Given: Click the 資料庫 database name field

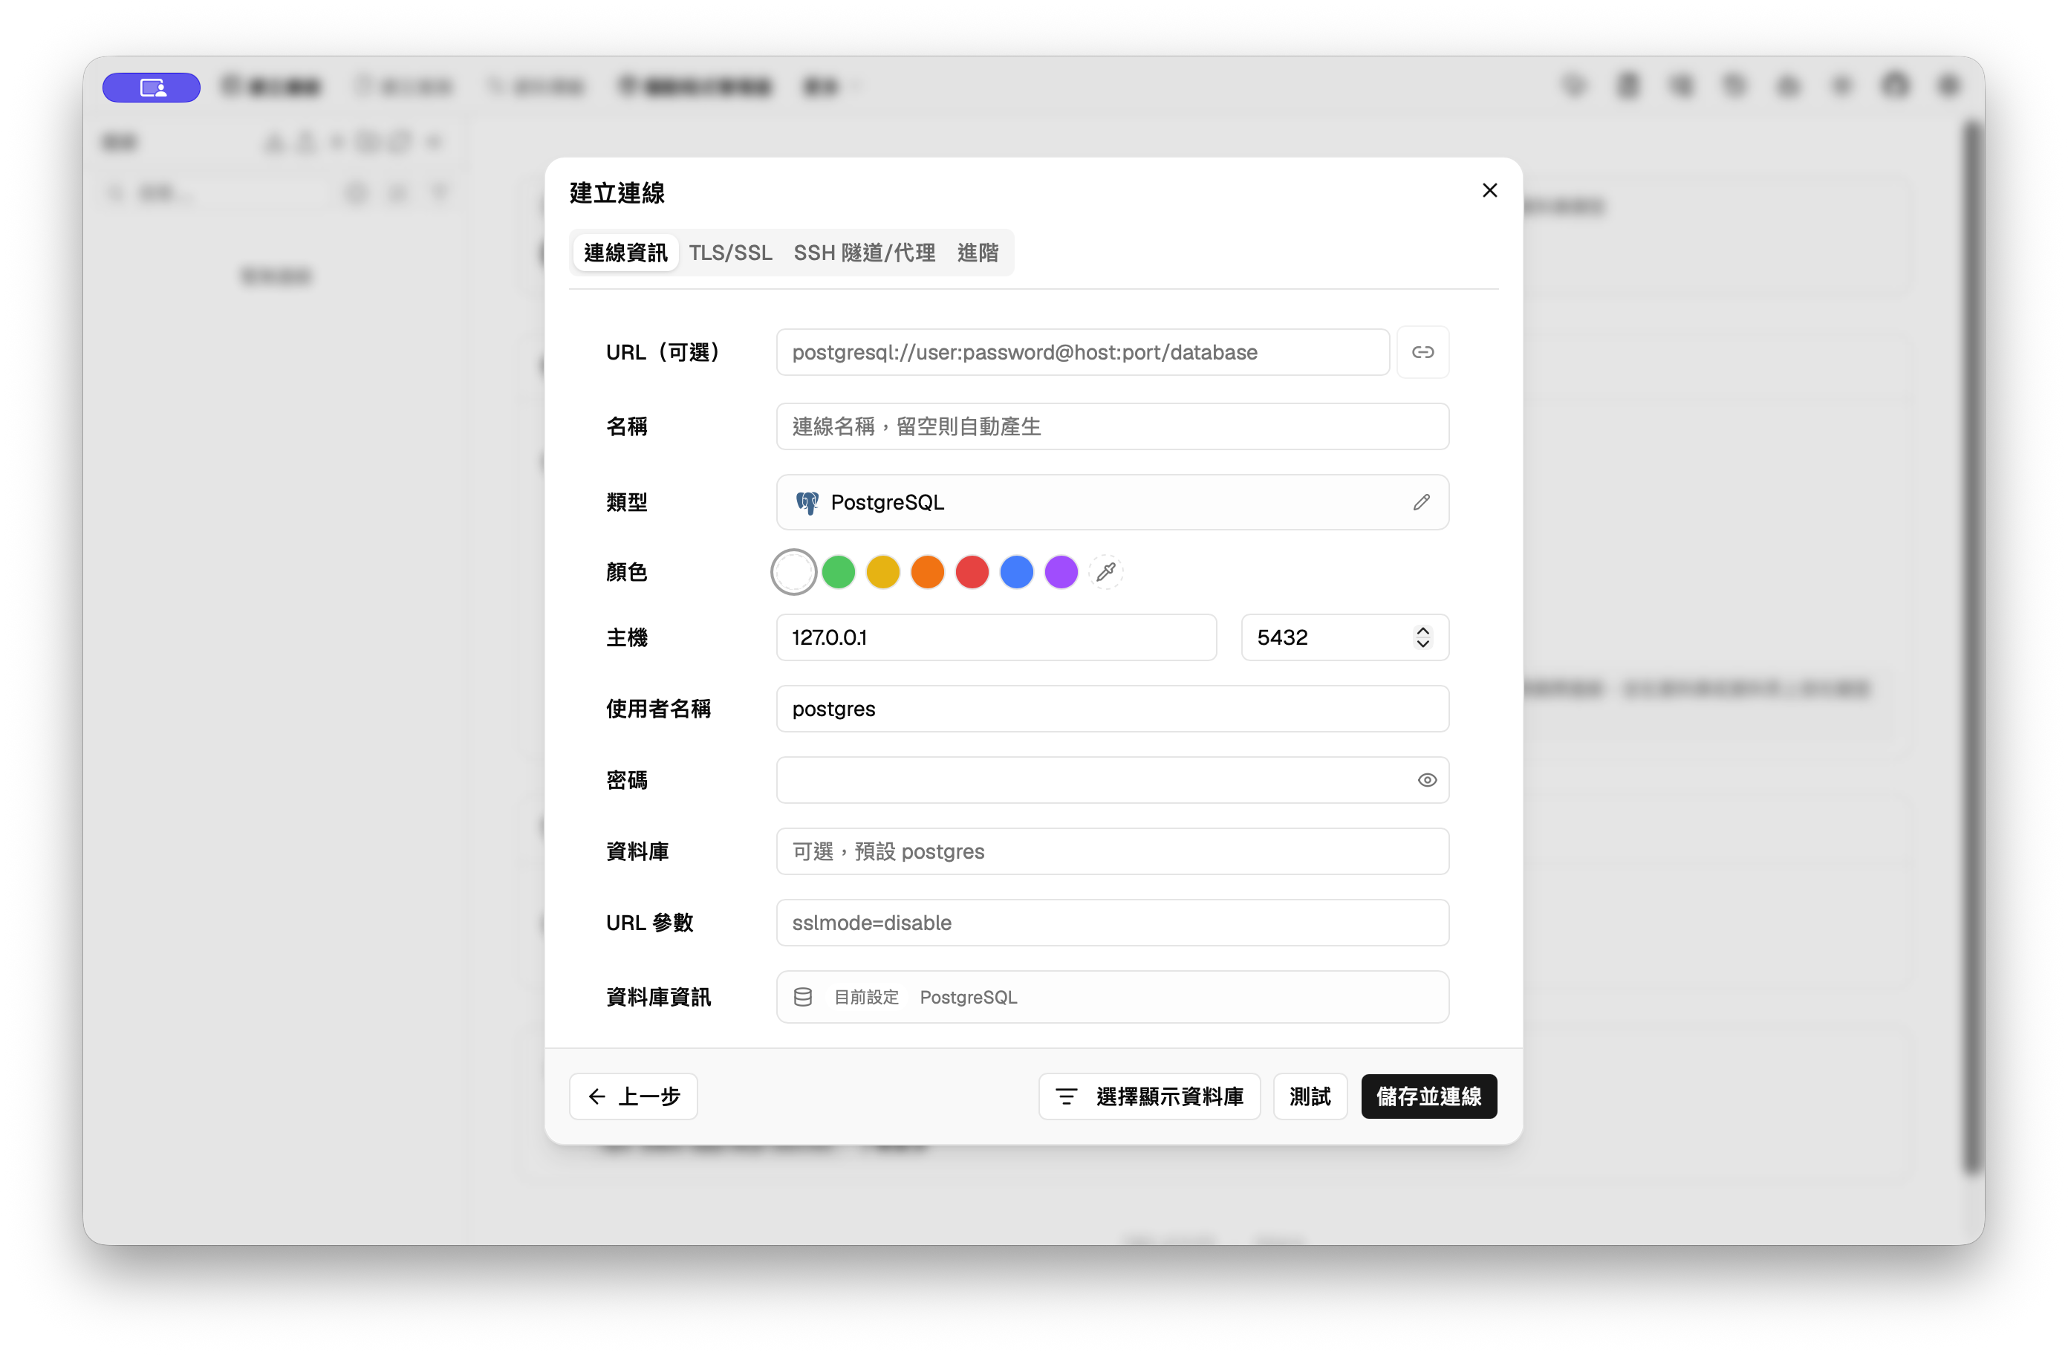Looking at the screenshot, I should 1112,851.
